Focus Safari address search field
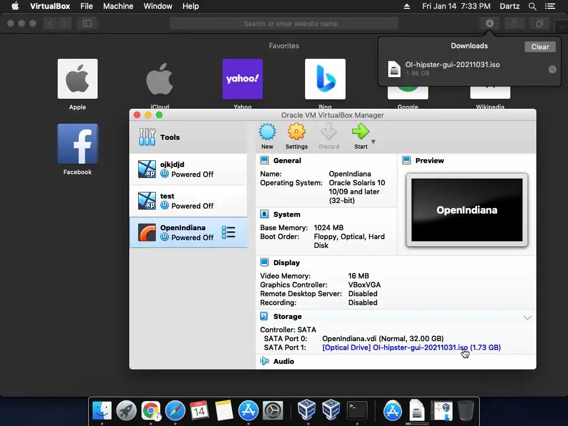568x426 pixels. tap(284, 23)
